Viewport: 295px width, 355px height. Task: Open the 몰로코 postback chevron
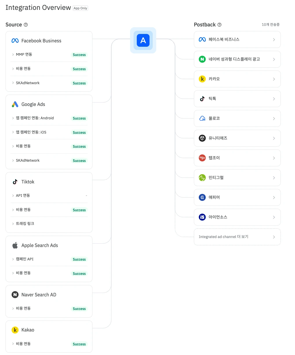[274, 118]
